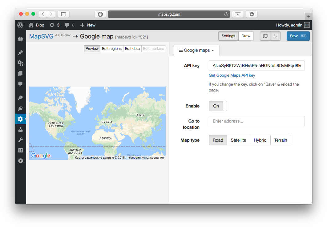This screenshot has width=327, height=227.
Task: Toggle Safari sidebar button
Action: (x=64, y=14)
